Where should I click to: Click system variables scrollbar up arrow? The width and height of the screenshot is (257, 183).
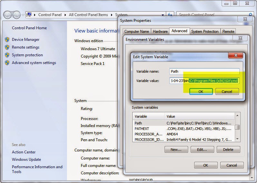click(x=237, y=115)
